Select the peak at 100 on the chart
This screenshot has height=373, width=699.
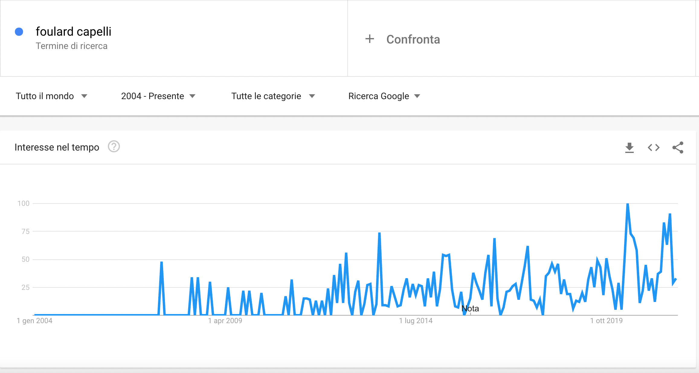(x=627, y=204)
